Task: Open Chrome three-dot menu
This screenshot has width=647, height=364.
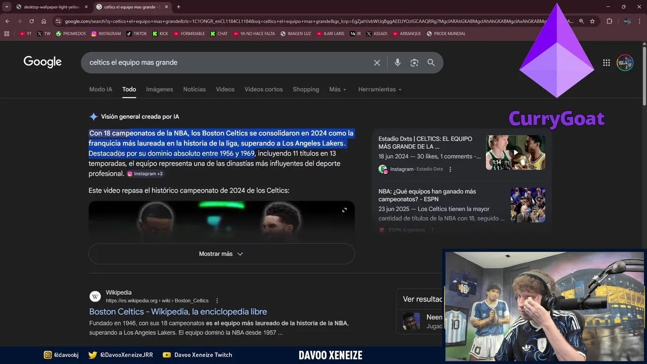Action: pyautogui.click(x=641, y=21)
